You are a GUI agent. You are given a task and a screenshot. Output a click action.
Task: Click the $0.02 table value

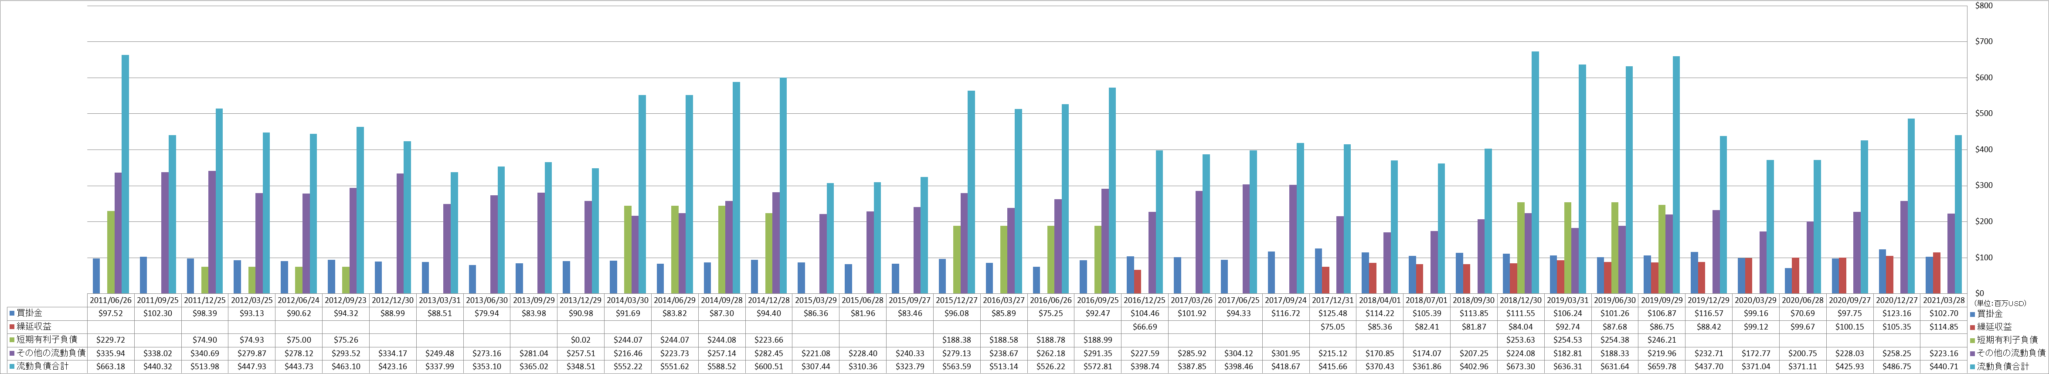click(580, 340)
